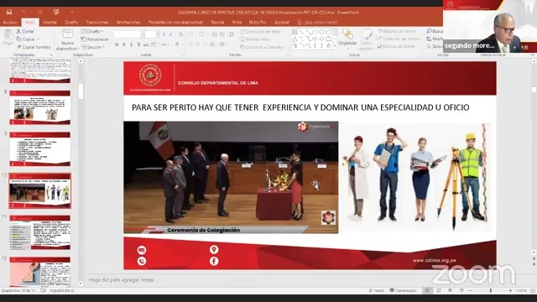Open Estilos rápidos gallery
This screenshot has height=302, width=537.
(x=367, y=39)
